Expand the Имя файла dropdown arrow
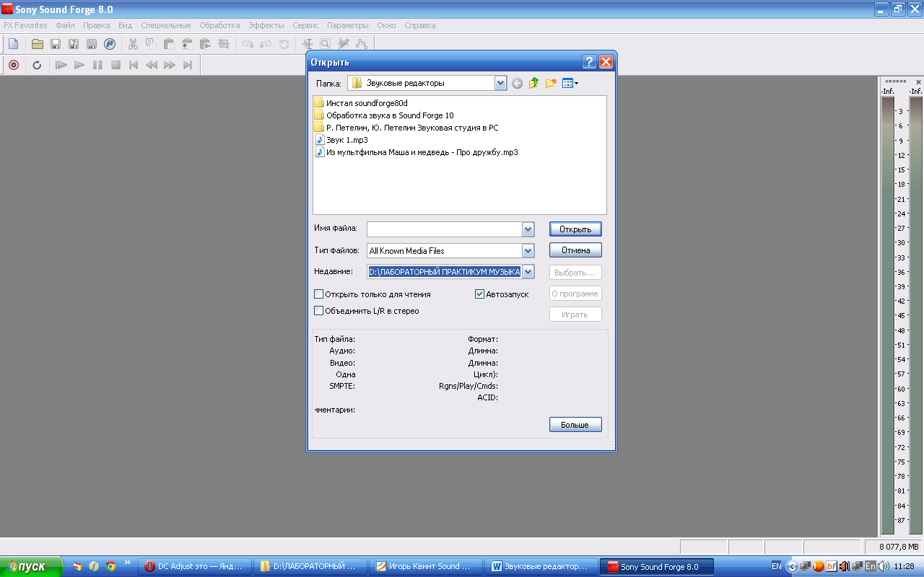924x577 pixels. (x=528, y=229)
